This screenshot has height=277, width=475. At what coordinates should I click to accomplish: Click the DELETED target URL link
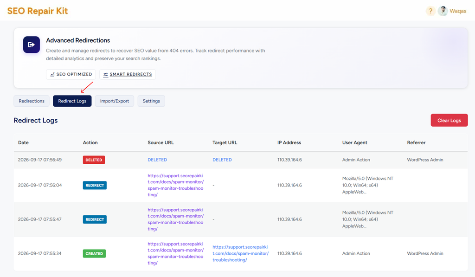tap(222, 160)
